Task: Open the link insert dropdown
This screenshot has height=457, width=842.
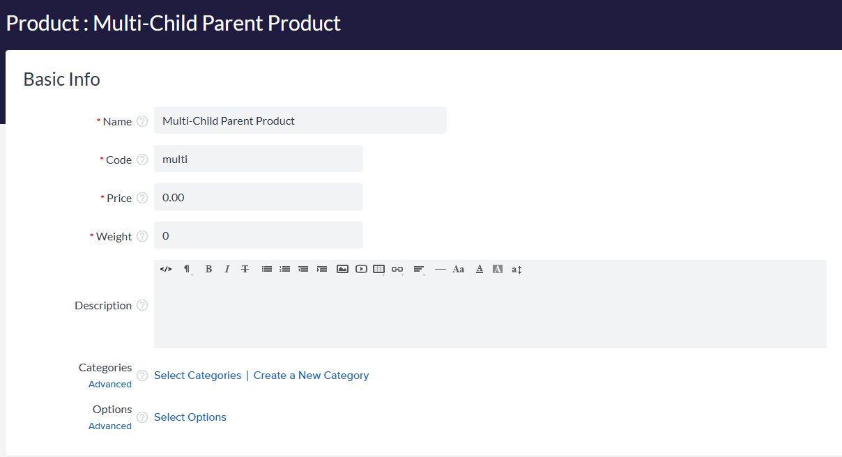Action: [x=397, y=269]
